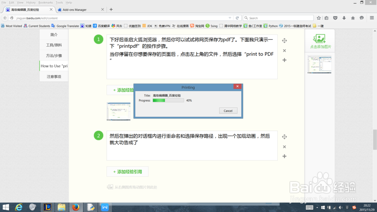Open the View menu
The height and width of the screenshot is (212, 377).
[x=20, y=2]
